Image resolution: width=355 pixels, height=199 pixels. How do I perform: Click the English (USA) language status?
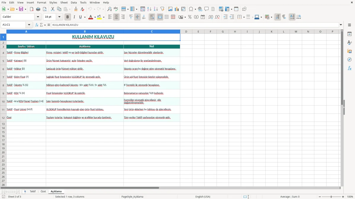point(203,197)
